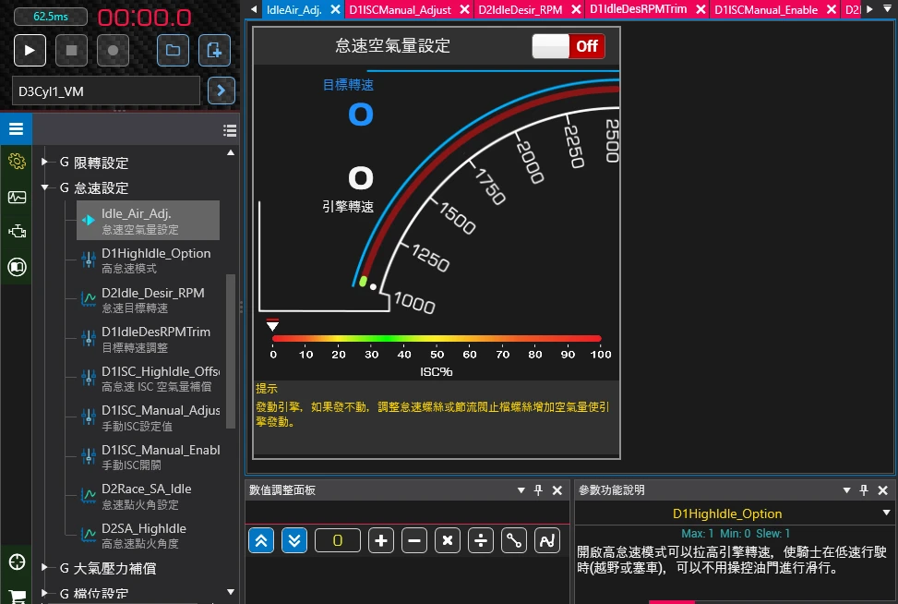Collapse the G 怠速設定 group
Screen dimensions: 898x604
pos(44,187)
